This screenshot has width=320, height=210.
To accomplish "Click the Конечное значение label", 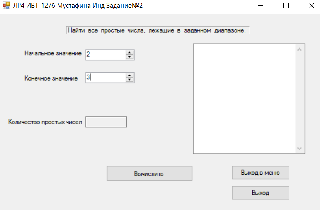I will pyautogui.click(x=51, y=78).
